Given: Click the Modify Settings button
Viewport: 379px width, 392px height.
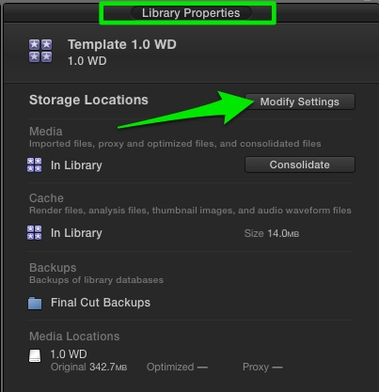Looking at the screenshot, I should (x=300, y=102).
